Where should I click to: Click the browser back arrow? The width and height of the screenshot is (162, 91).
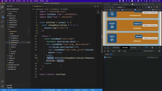(105, 7)
